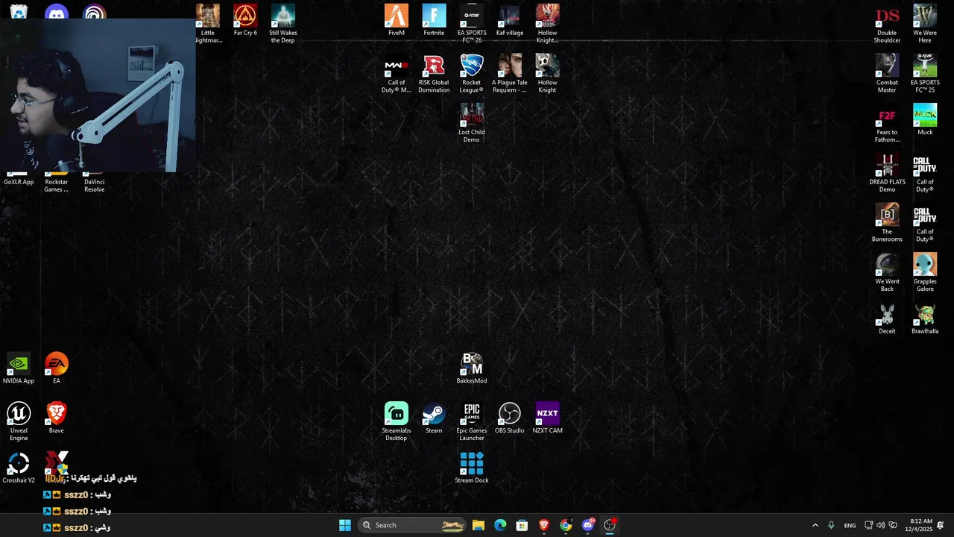Open the clock showing 8:12 AM
The width and height of the screenshot is (954, 537).
coord(920,525)
